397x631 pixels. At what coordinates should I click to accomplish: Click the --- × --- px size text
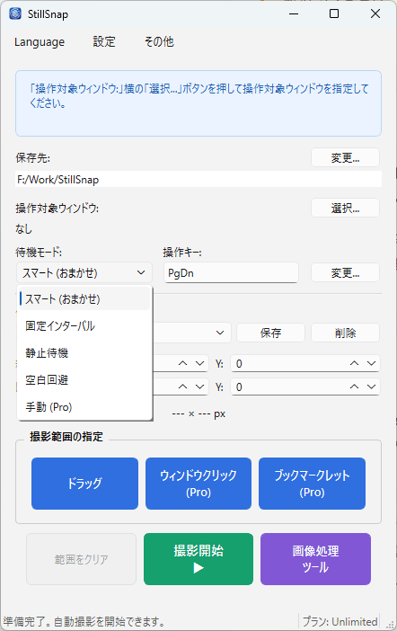pyautogui.click(x=198, y=413)
